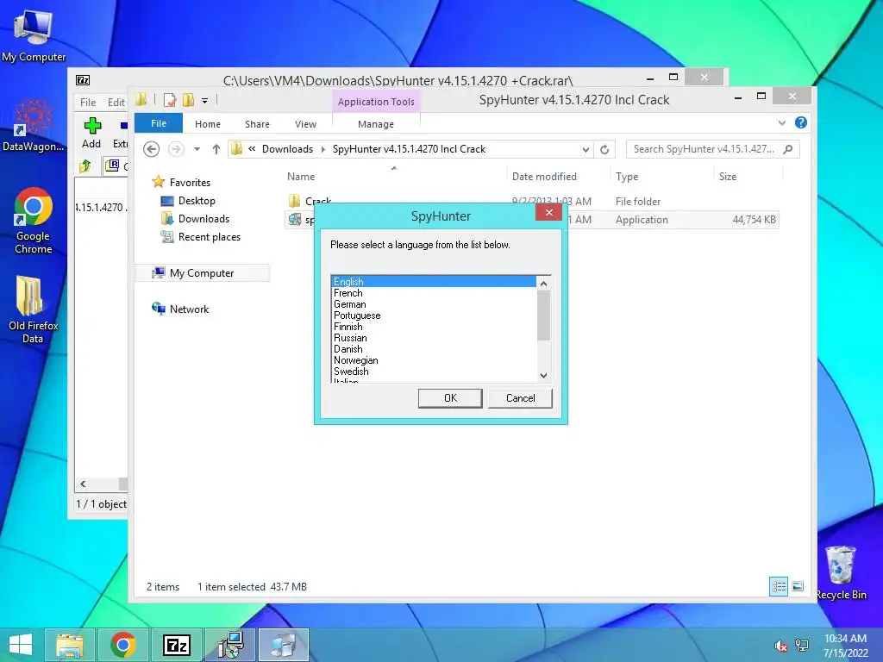The image size is (883, 662).
Task: Select Desktop in the navigation pane
Action: pos(197,200)
